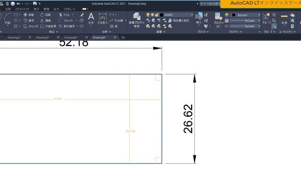Select the Rotate (回転) tool
Image resolution: width=301 pixels, height=169 pixels.
[x=46, y=15]
